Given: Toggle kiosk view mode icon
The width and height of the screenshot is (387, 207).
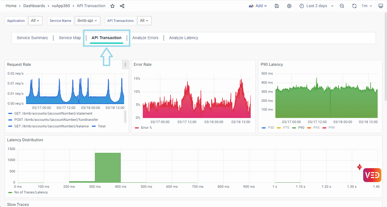Looking at the screenshot, I should pos(380,6).
